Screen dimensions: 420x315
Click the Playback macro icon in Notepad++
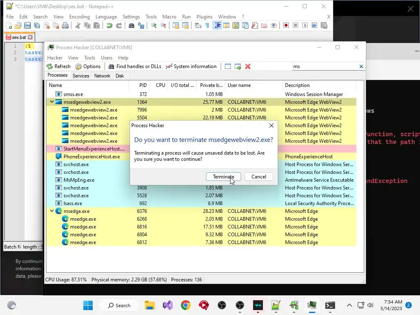point(305,25)
